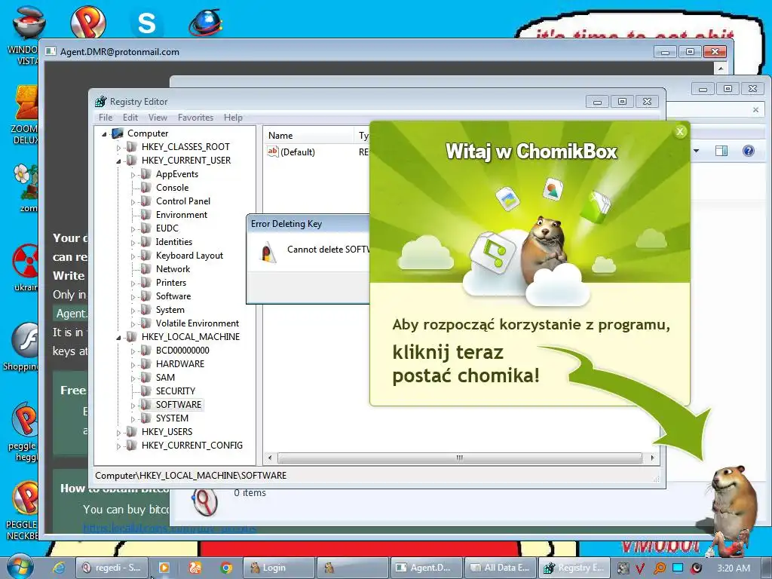
Task: Open the View menu in Registry Editor
Action: (x=158, y=117)
